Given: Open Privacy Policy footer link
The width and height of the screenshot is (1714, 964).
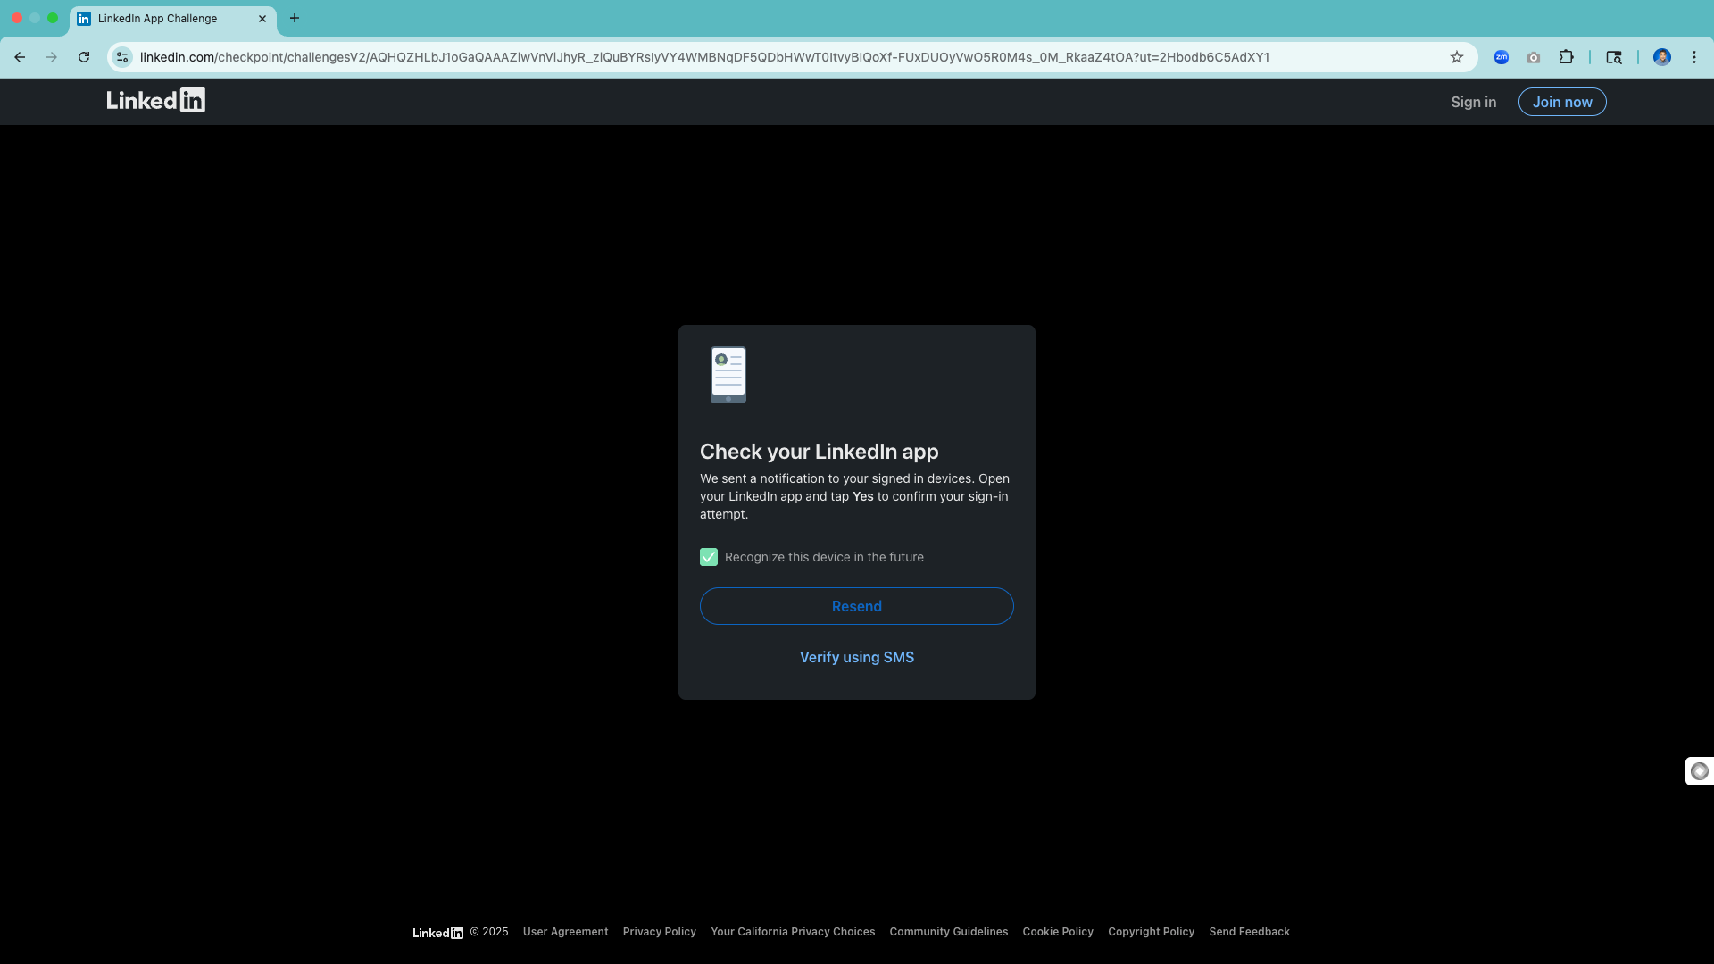Looking at the screenshot, I should pos(659,932).
